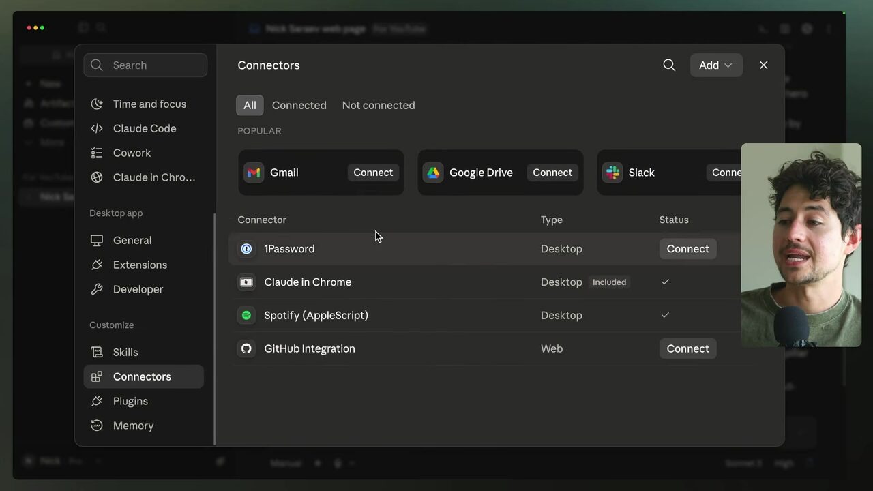Click the "Status" column header
The width and height of the screenshot is (873, 491).
point(674,220)
